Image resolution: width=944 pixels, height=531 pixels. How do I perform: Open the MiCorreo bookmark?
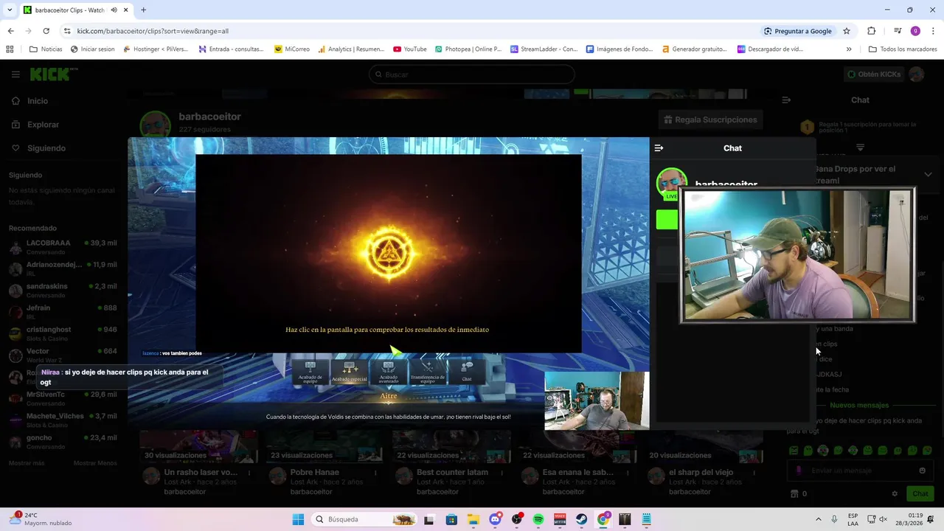pos(292,49)
